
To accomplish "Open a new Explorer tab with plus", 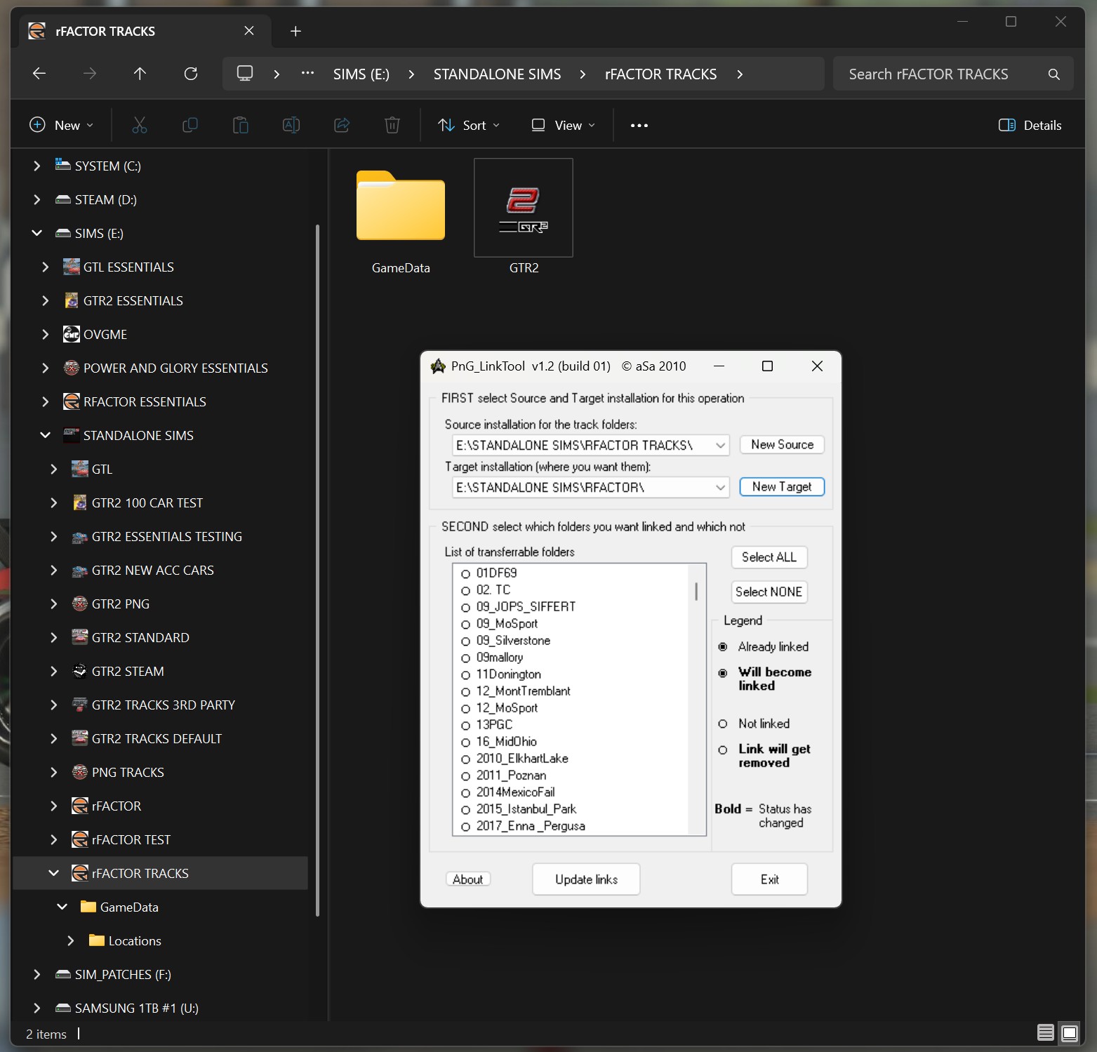I will pyautogui.click(x=295, y=31).
